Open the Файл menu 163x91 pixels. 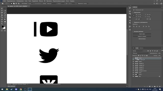point(5,1)
